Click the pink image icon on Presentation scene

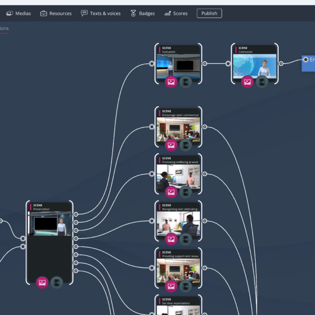(42, 282)
